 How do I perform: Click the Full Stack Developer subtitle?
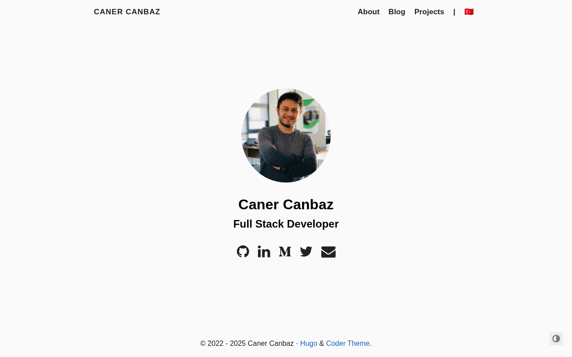pyautogui.click(x=286, y=224)
